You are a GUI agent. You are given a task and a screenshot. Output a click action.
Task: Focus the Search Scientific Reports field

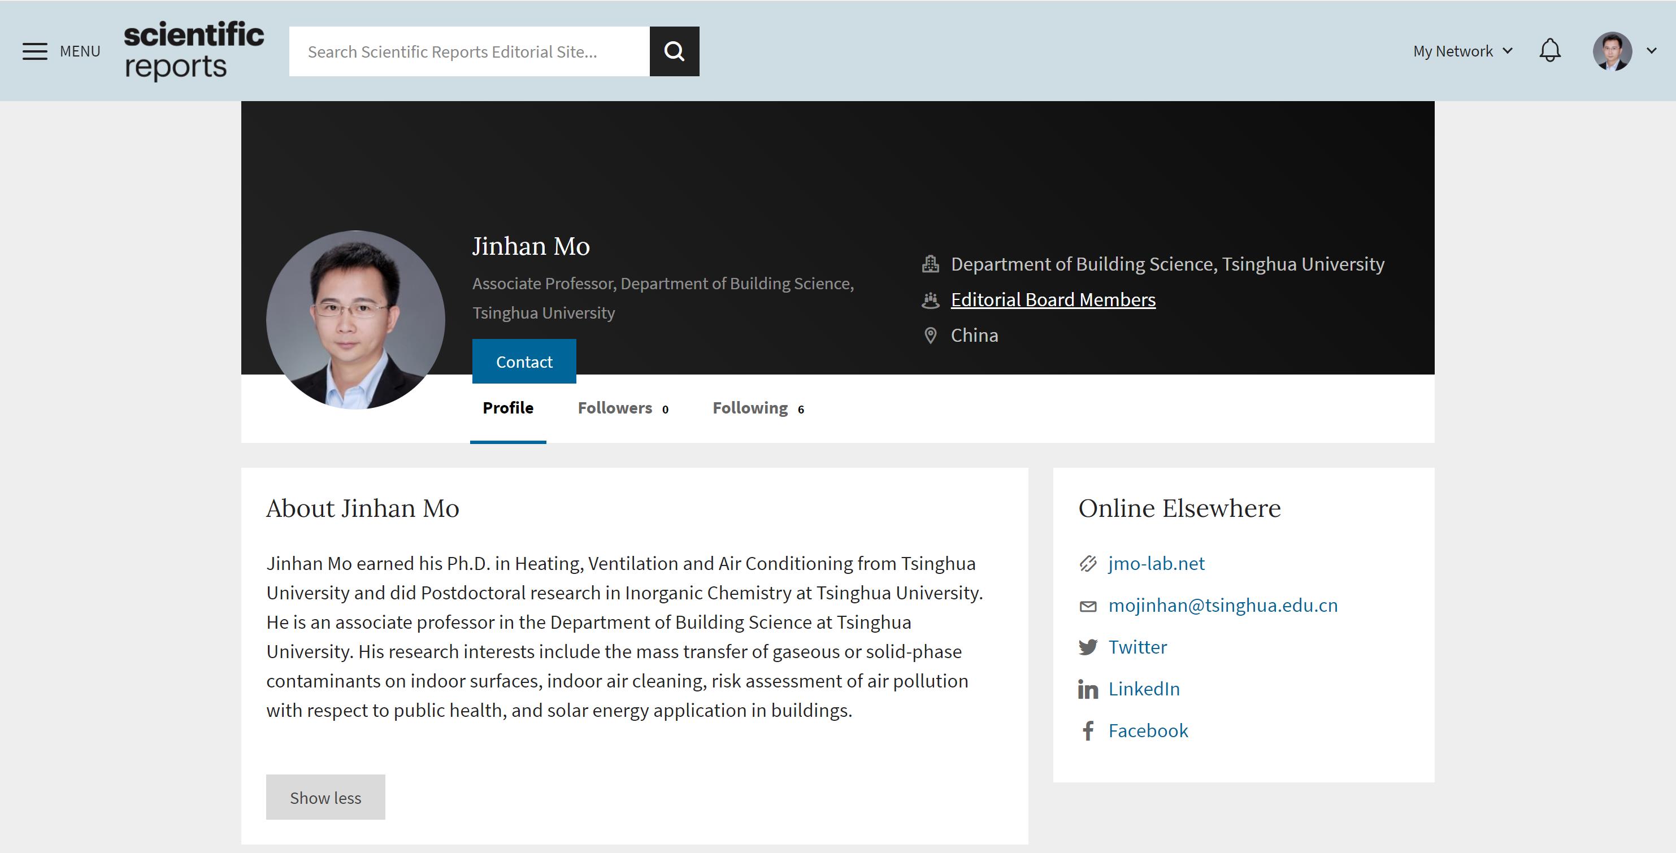(x=469, y=51)
